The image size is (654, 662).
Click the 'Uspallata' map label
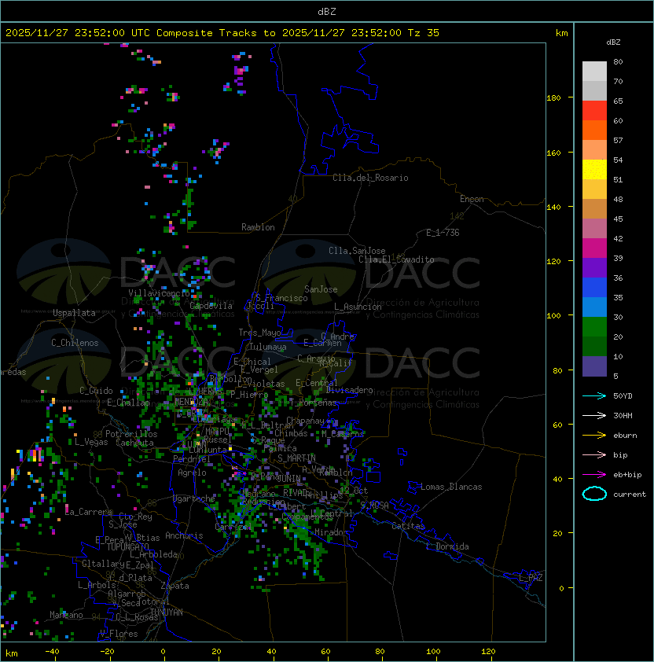click(x=74, y=313)
